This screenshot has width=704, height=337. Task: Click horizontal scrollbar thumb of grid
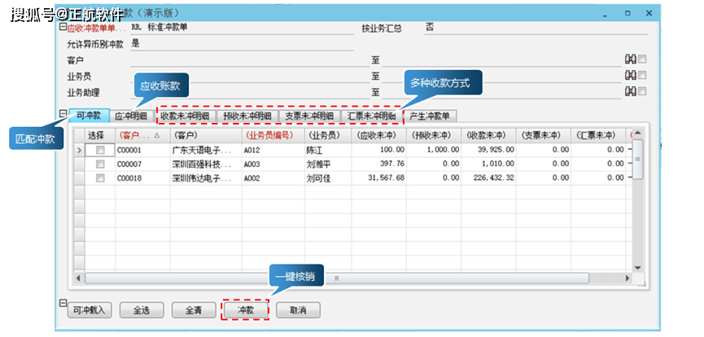click(x=337, y=278)
